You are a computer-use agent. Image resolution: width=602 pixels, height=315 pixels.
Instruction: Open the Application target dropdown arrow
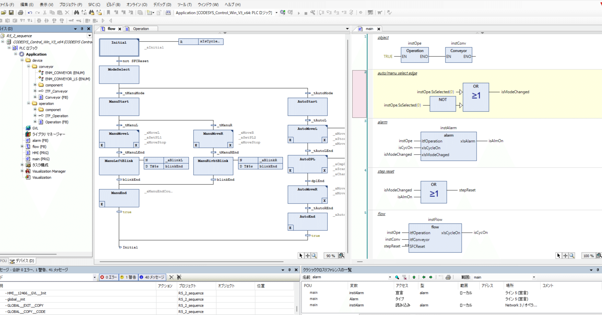coord(276,13)
